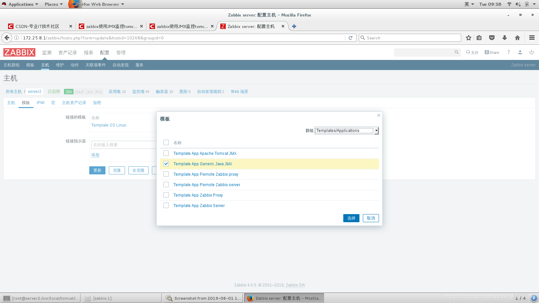
Task: Close the CSDN-专业IT技术社区 tab
Action: pos(71,26)
